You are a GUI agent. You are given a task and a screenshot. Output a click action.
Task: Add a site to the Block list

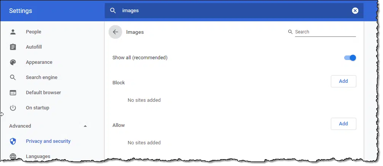[343, 81]
